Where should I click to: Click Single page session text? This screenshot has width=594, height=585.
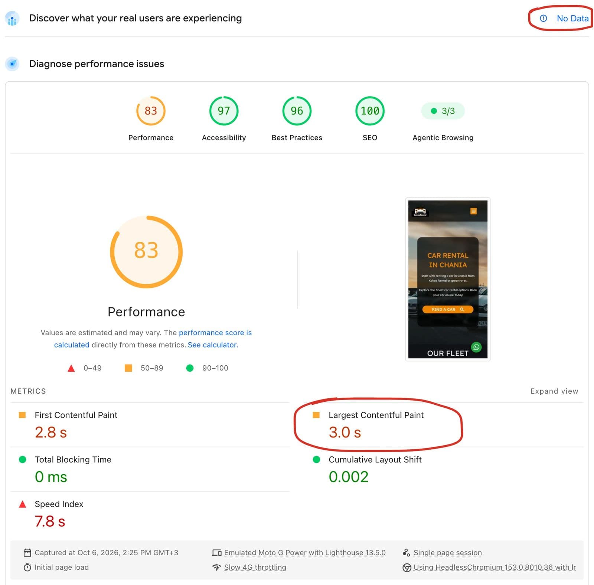(447, 553)
